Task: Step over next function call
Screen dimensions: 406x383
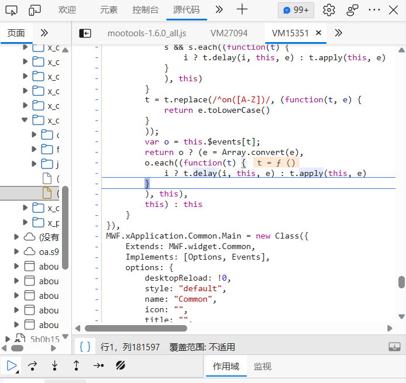Action: coord(33,366)
